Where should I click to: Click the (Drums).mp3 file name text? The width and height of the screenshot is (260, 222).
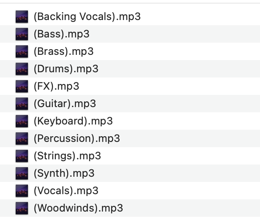point(66,69)
